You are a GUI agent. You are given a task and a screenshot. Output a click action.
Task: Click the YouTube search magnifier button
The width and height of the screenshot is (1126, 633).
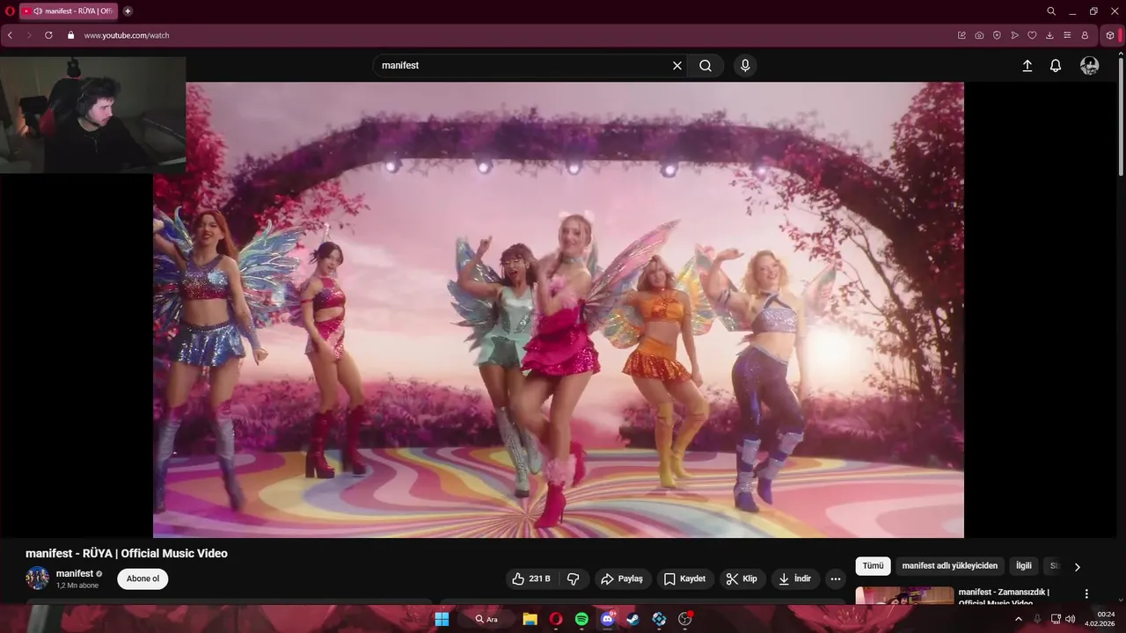coord(706,66)
